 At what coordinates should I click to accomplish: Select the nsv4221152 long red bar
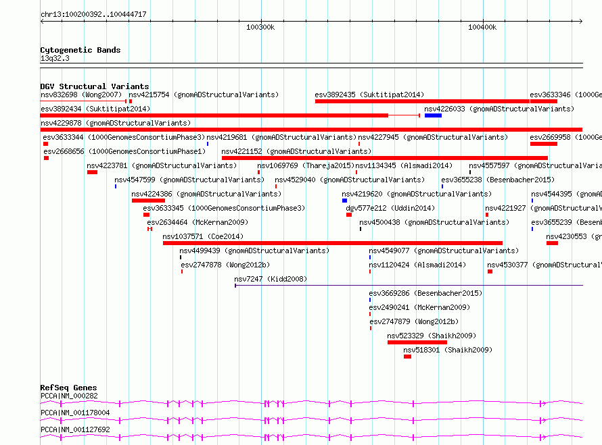pyautogui.click(x=385, y=158)
